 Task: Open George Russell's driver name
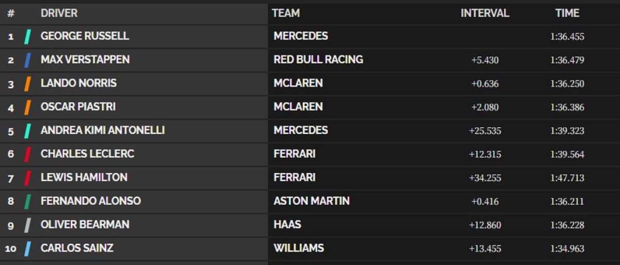(85, 36)
